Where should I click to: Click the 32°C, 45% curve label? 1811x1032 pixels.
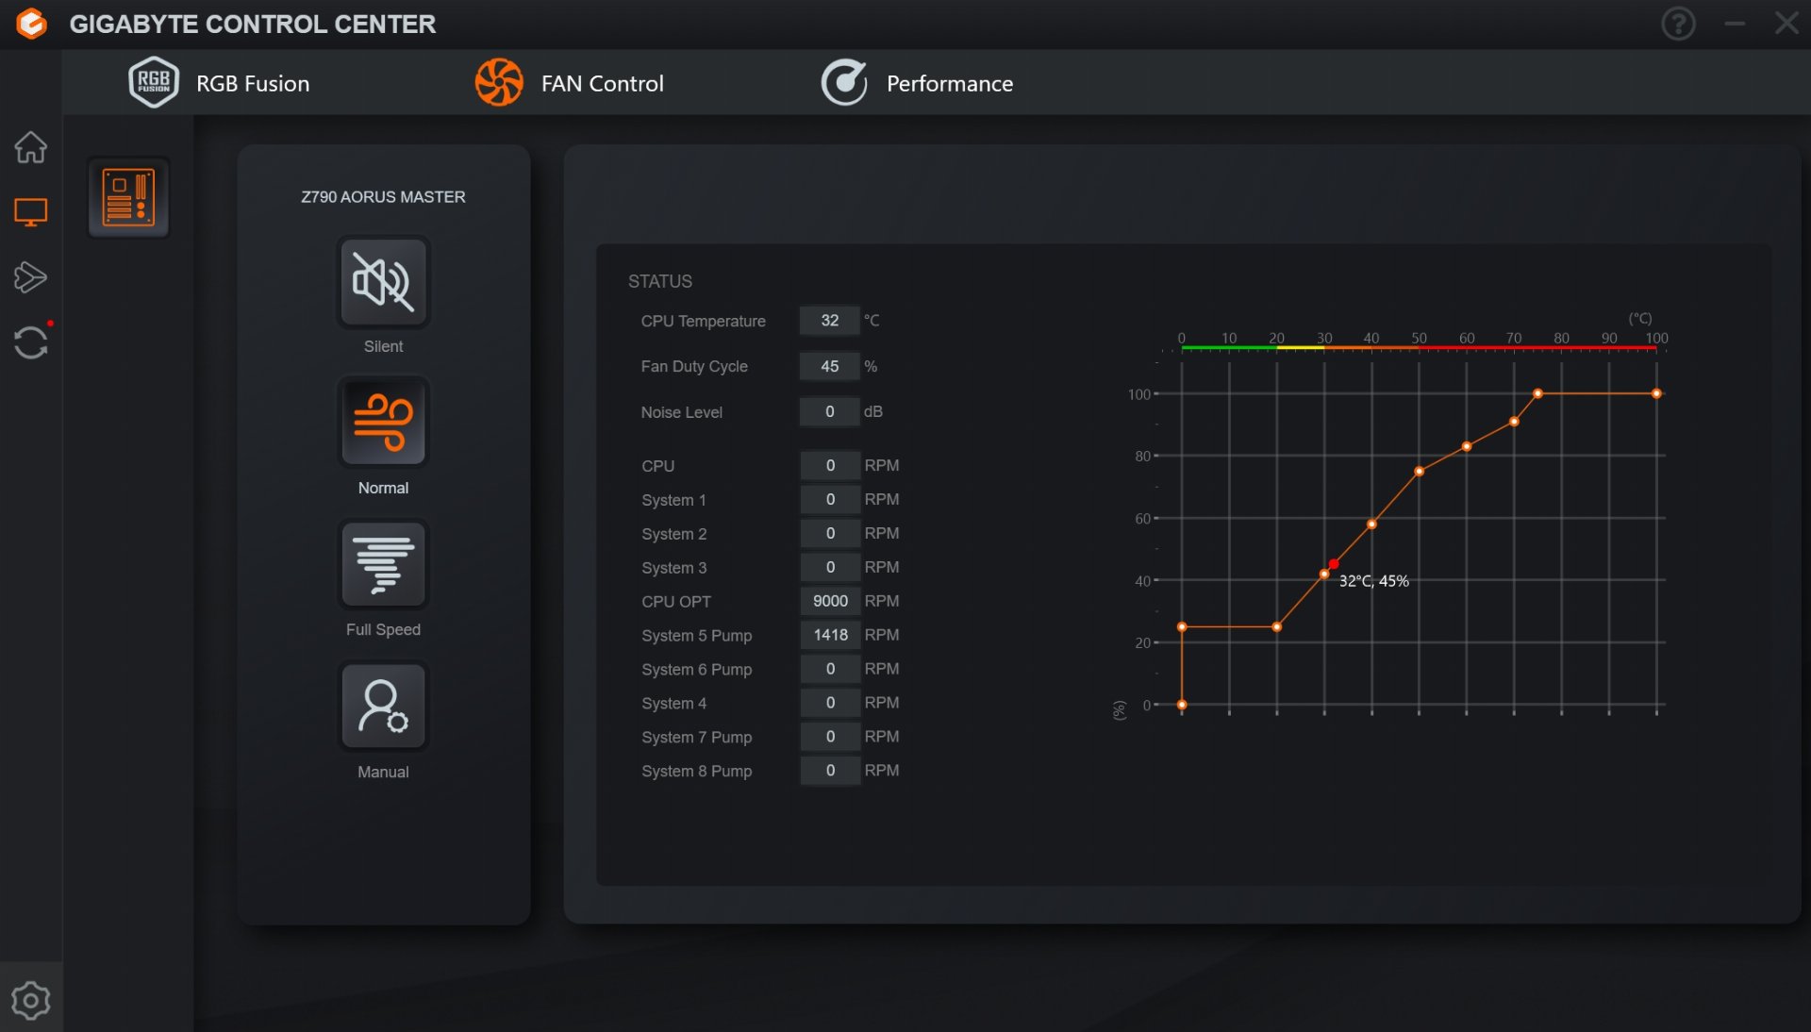coord(1373,581)
